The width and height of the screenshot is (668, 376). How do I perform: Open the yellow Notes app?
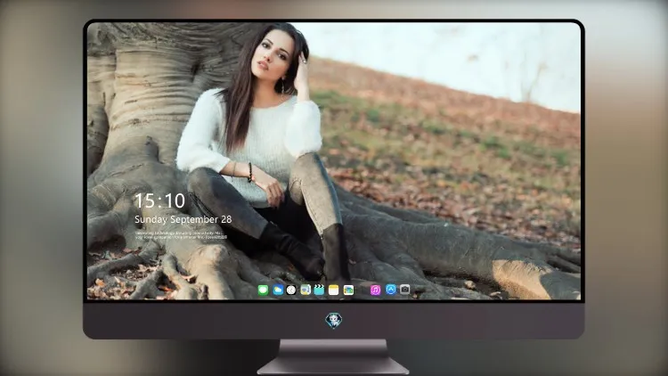click(334, 290)
